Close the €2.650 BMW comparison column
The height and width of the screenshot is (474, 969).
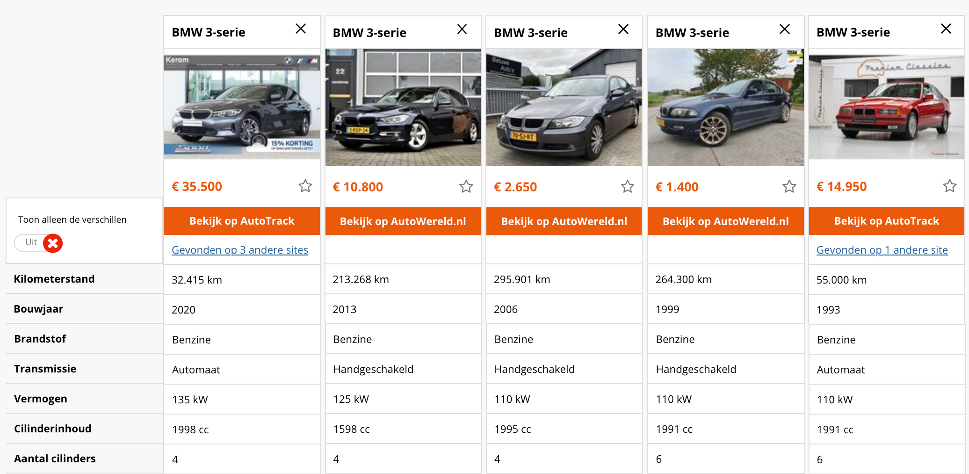623,29
